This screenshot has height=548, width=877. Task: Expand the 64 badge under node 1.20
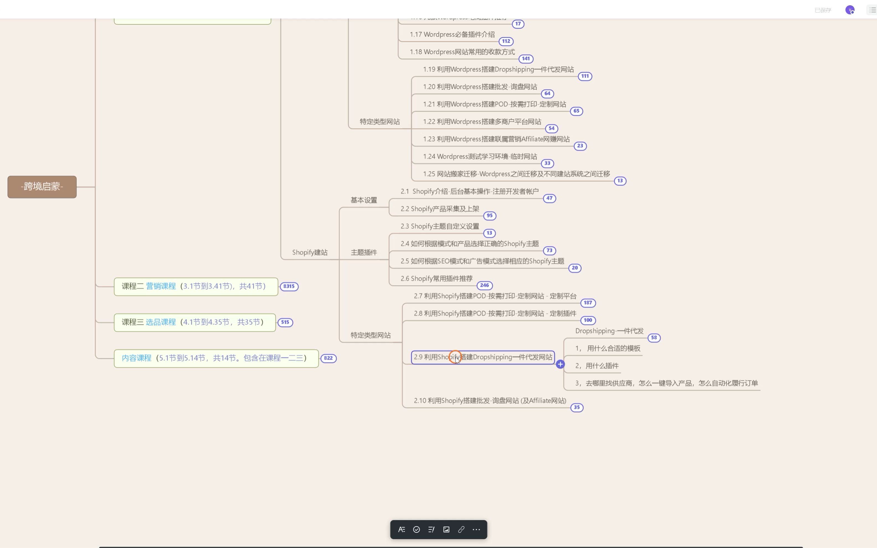[x=547, y=93]
